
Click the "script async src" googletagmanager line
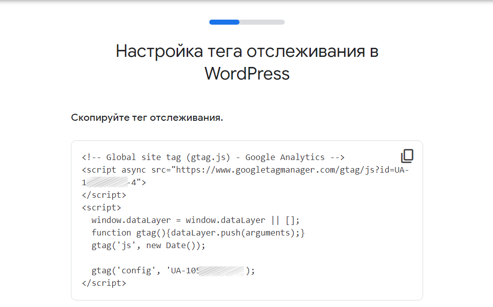coord(245,170)
